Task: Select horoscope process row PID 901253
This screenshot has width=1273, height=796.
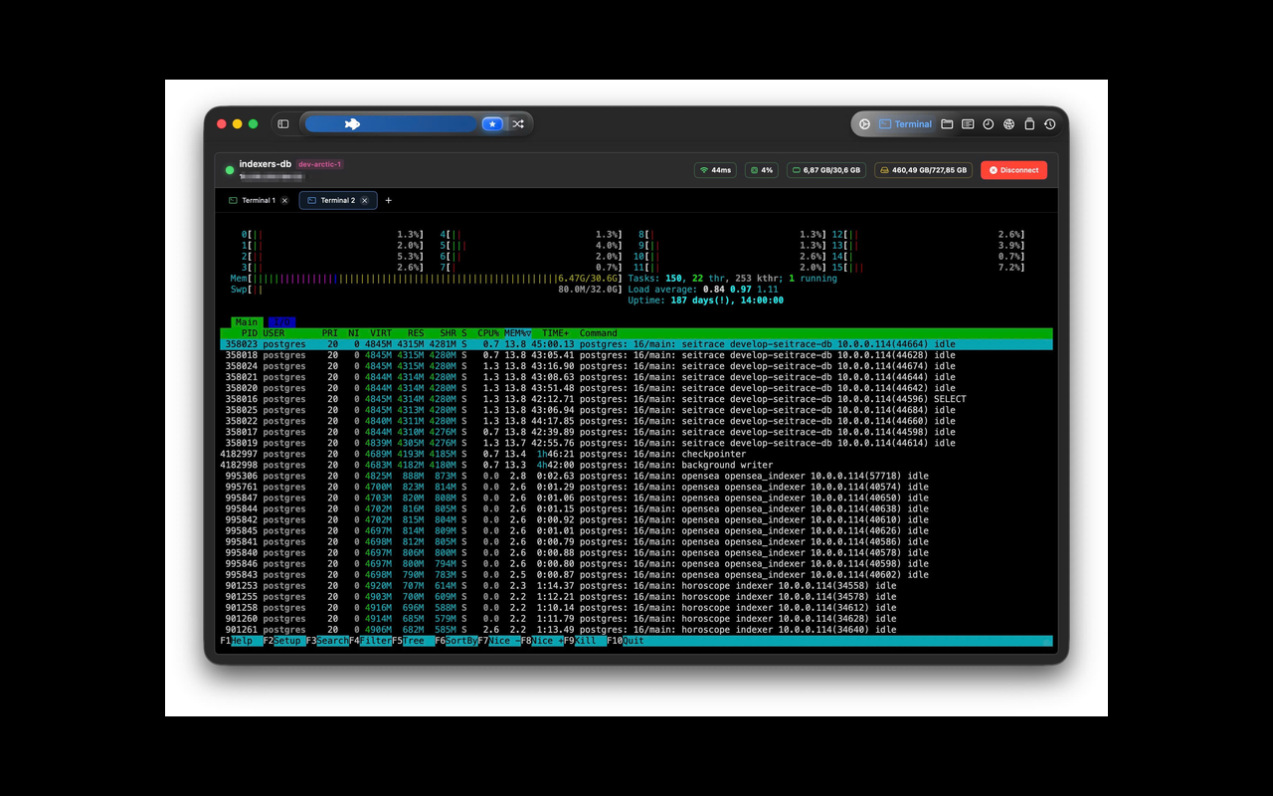Action: [636, 586]
